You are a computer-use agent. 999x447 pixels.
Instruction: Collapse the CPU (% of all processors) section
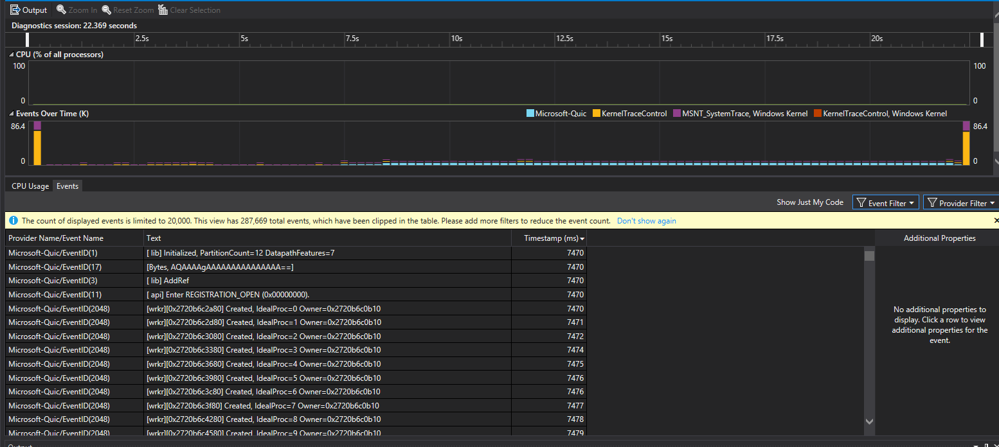[x=10, y=55]
